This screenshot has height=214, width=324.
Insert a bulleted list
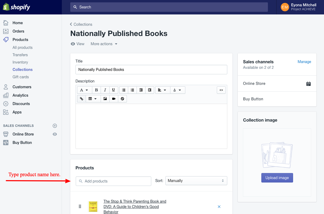coord(124,90)
